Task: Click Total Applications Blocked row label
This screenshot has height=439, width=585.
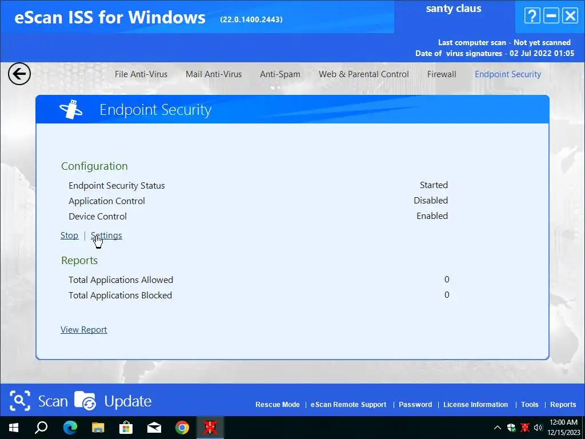Action: tap(120, 296)
